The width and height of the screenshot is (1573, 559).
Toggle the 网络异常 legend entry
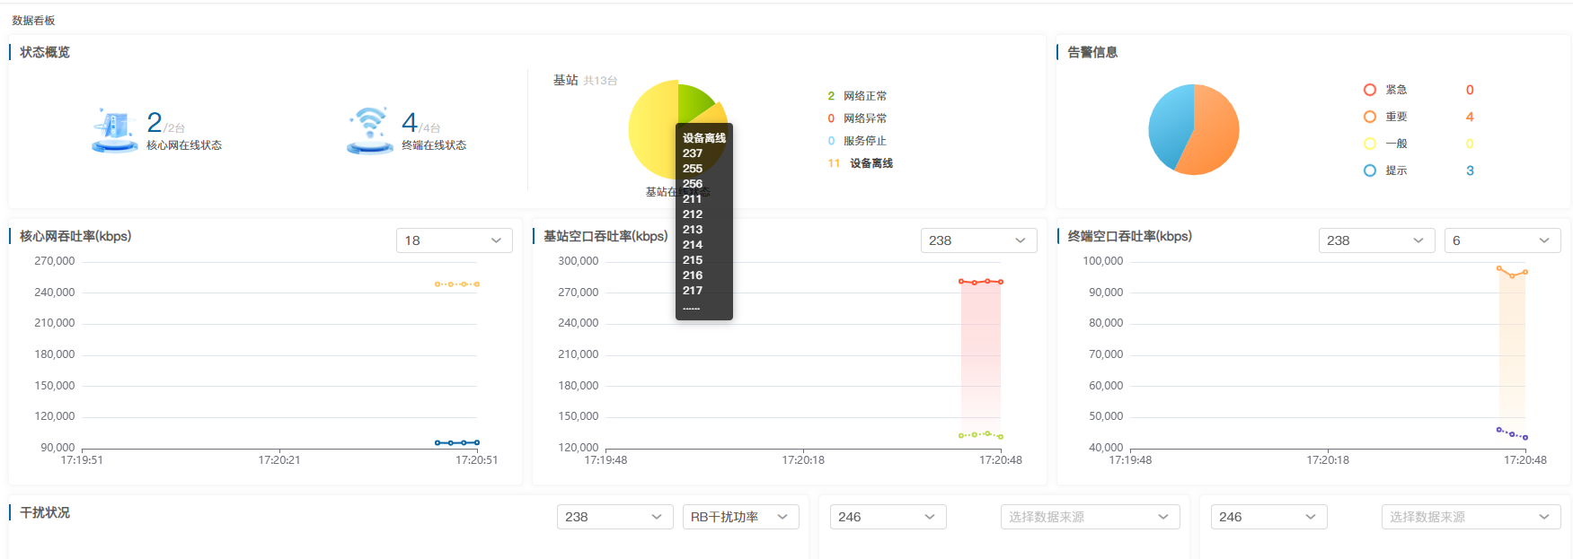pyautogui.click(x=863, y=118)
